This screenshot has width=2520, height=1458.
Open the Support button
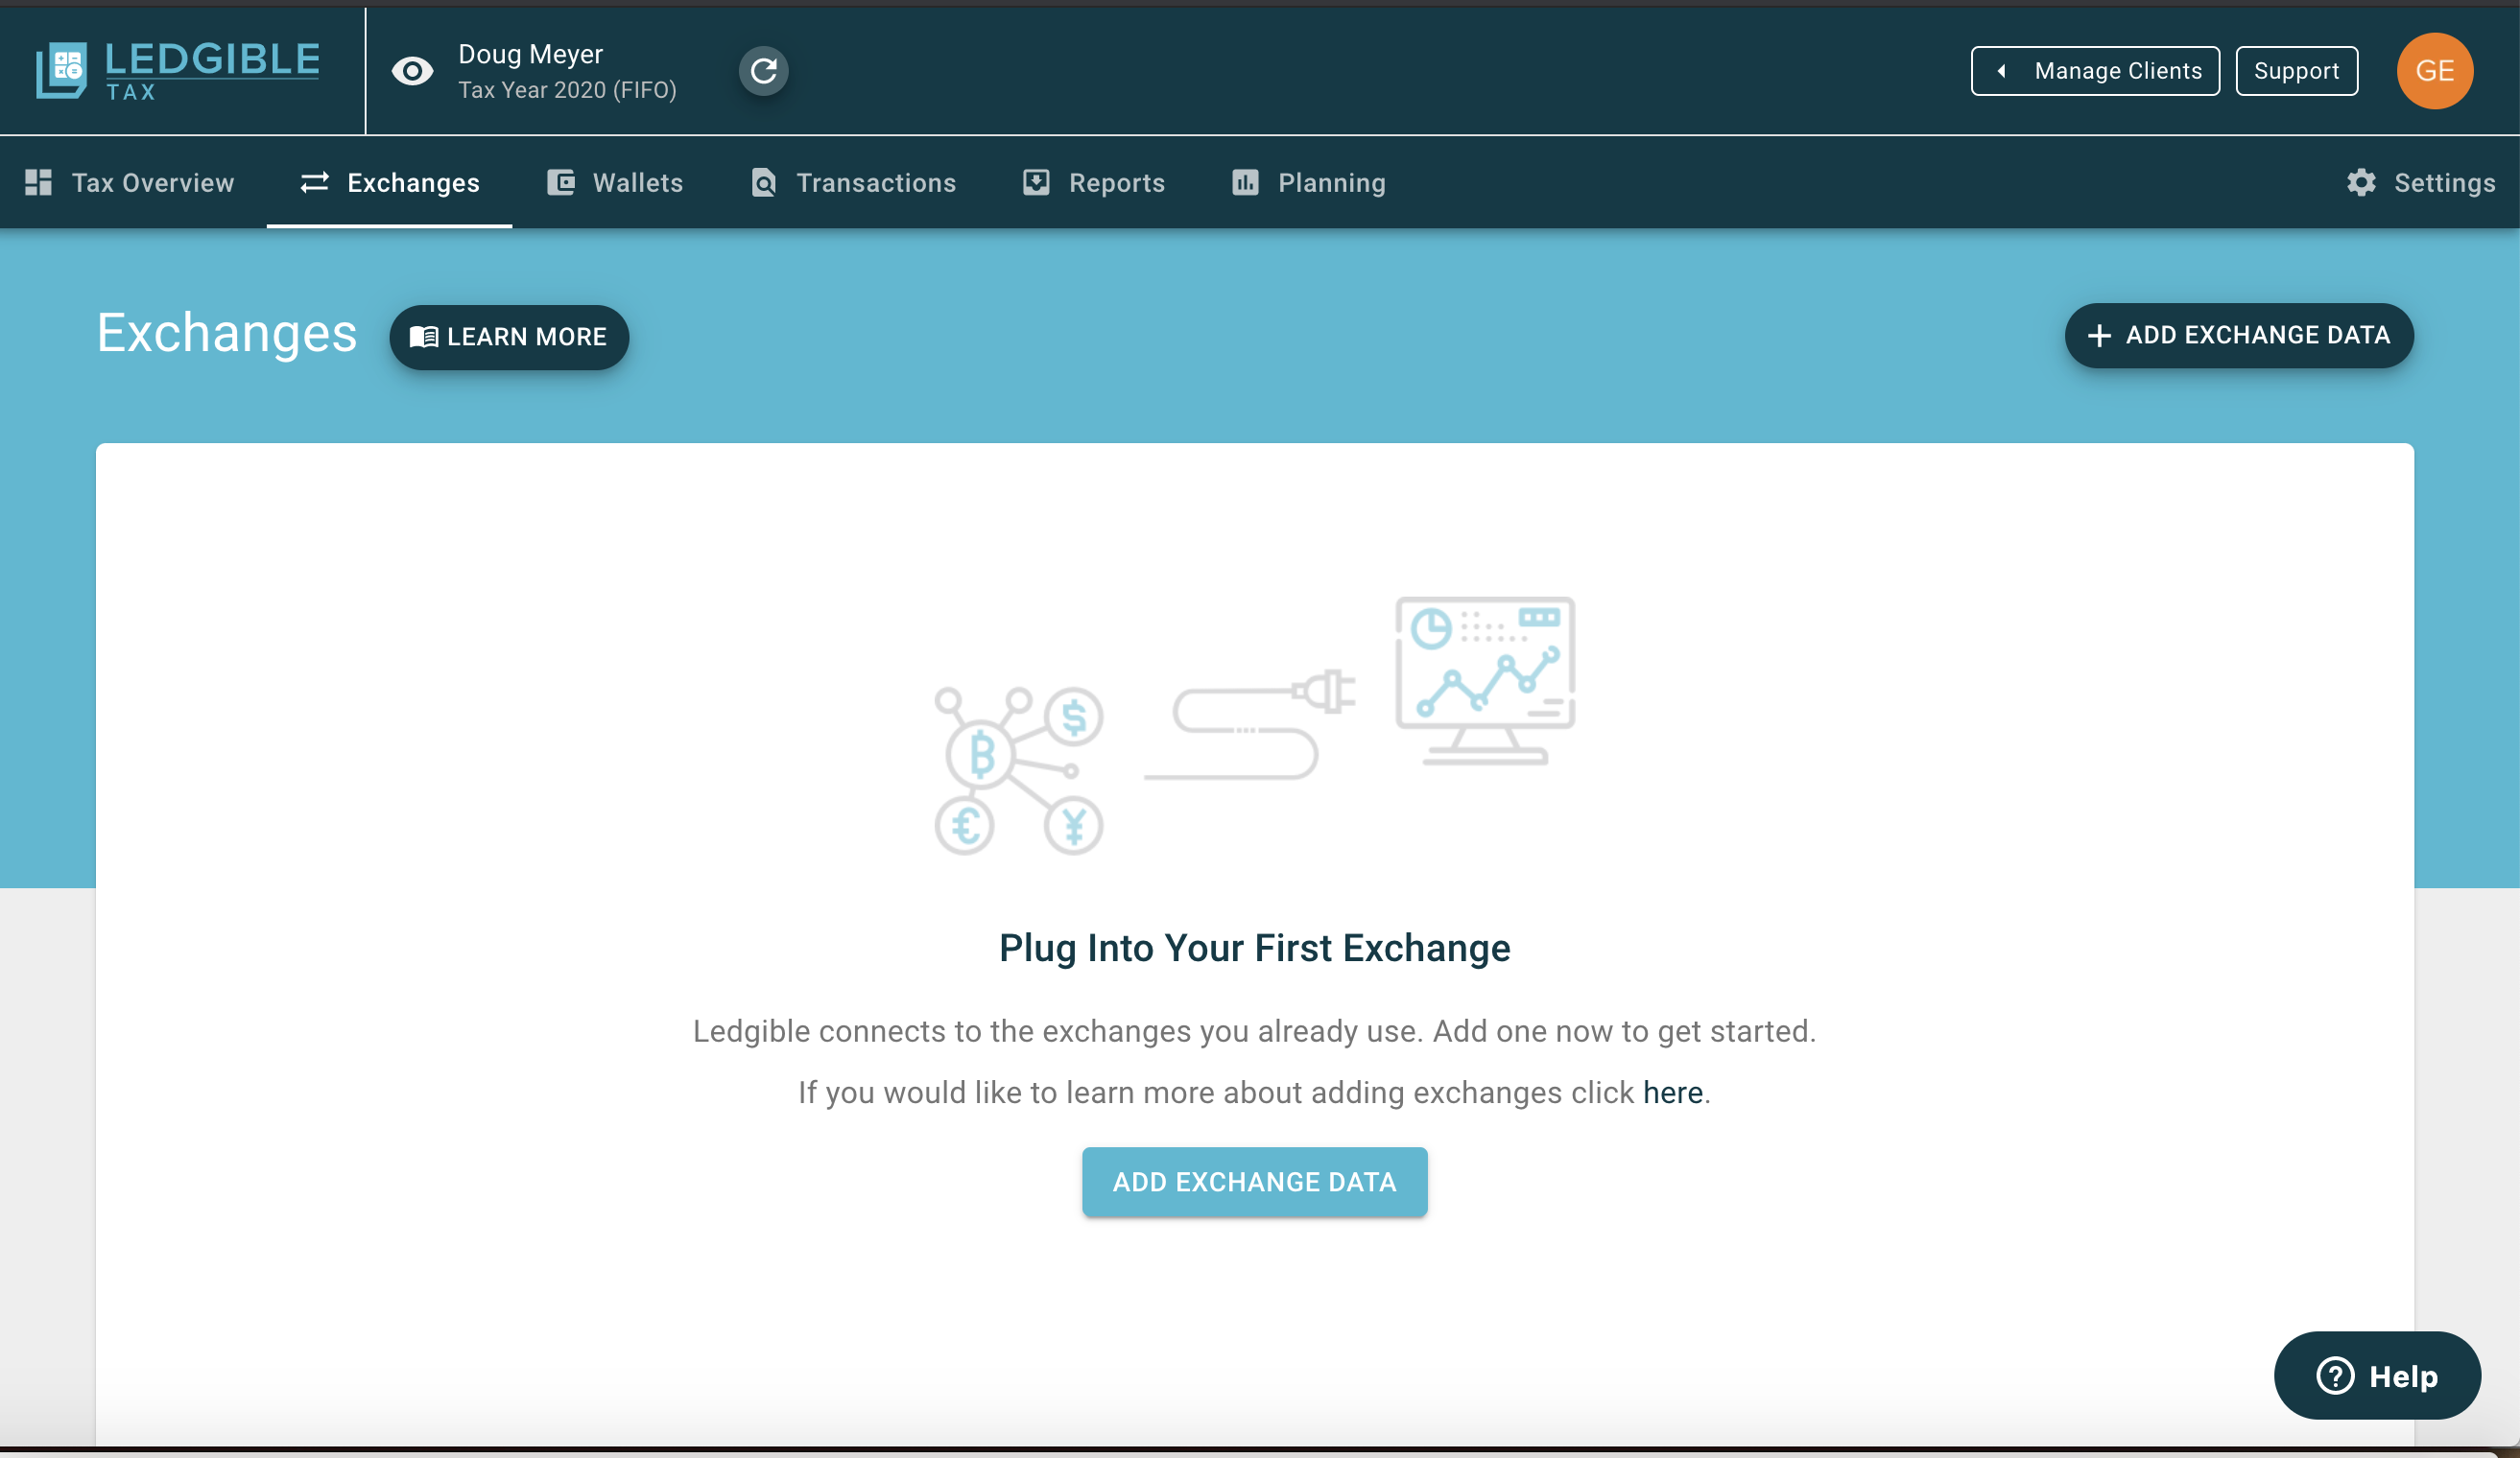[2296, 71]
